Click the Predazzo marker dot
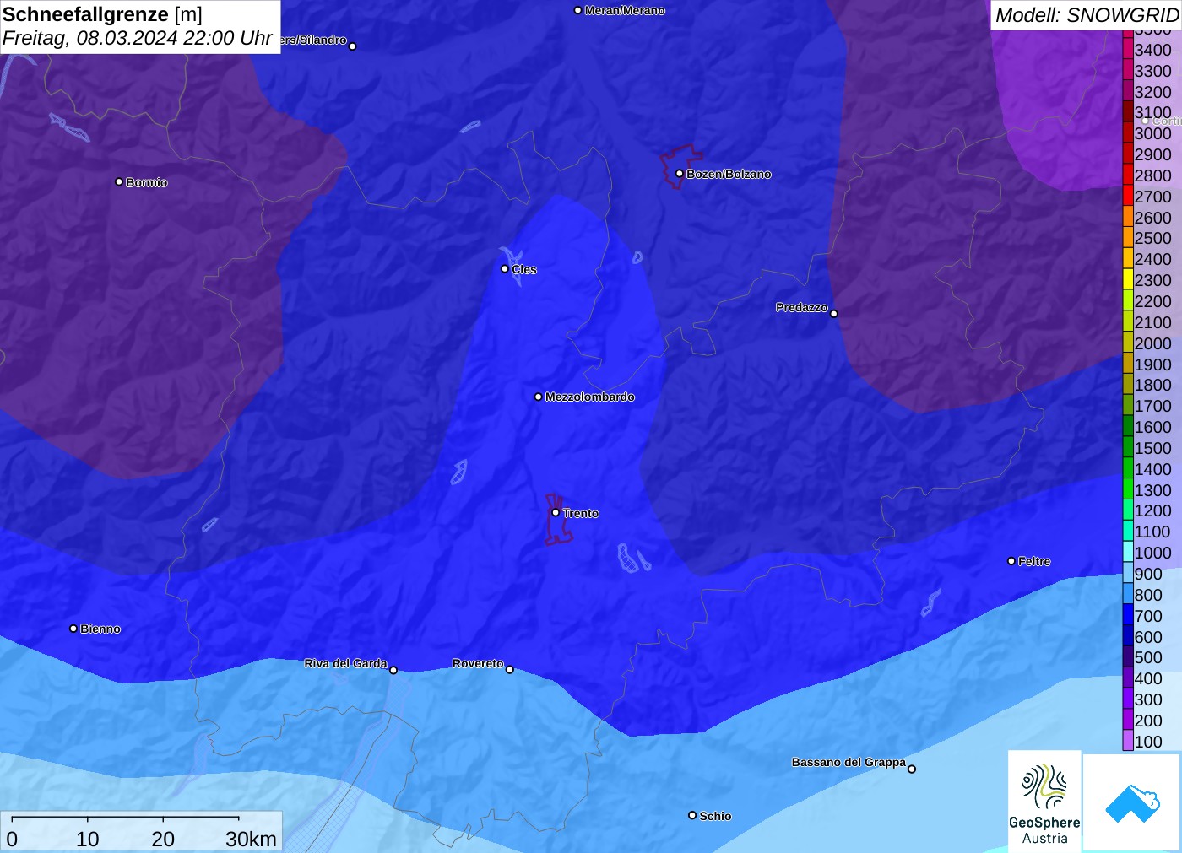Viewport: 1182px width, 853px height. pos(834,313)
